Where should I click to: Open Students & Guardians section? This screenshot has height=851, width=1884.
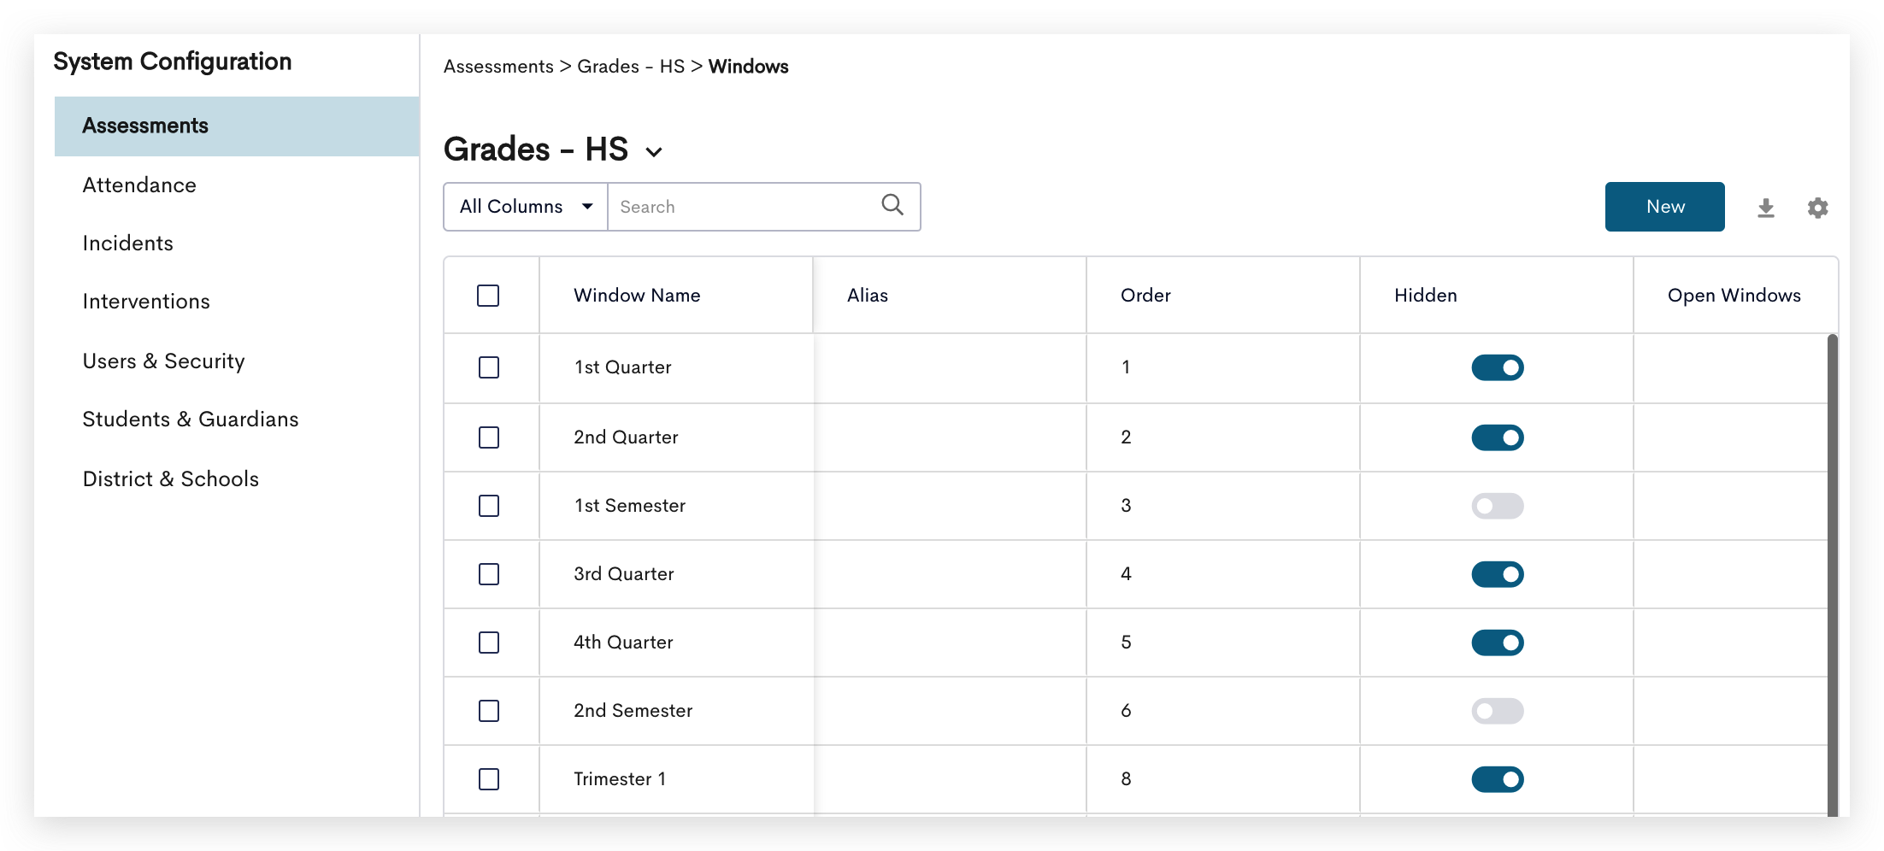pyautogui.click(x=191, y=420)
